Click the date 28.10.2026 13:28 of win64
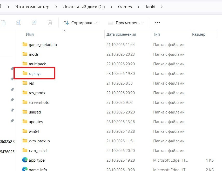222x171 pixels. tap(121, 131)
